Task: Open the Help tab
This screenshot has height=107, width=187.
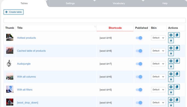Action: tap(165, 3)
